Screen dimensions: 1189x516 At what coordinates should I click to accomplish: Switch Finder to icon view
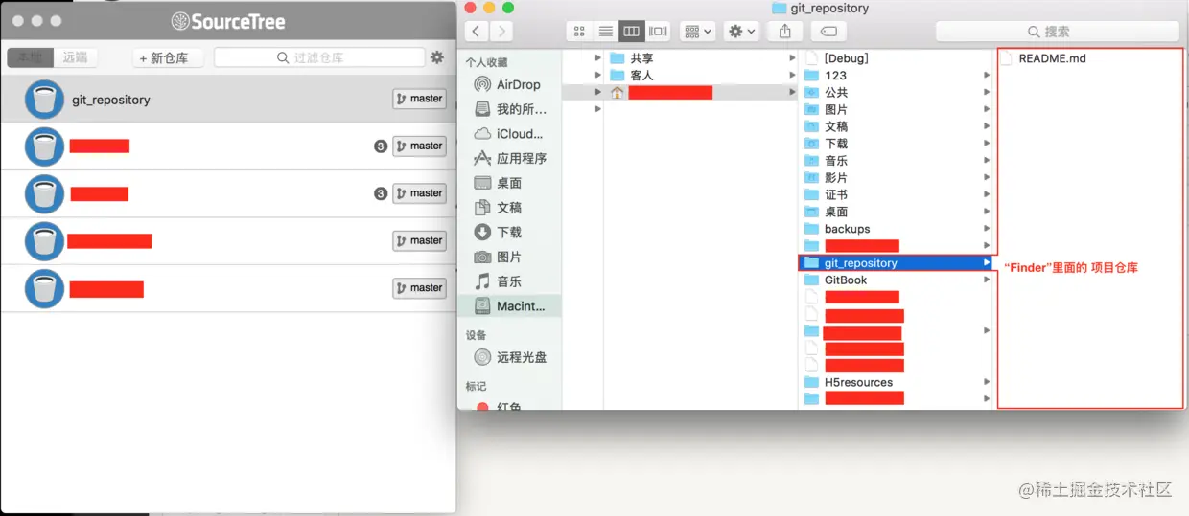click(579, 32)
